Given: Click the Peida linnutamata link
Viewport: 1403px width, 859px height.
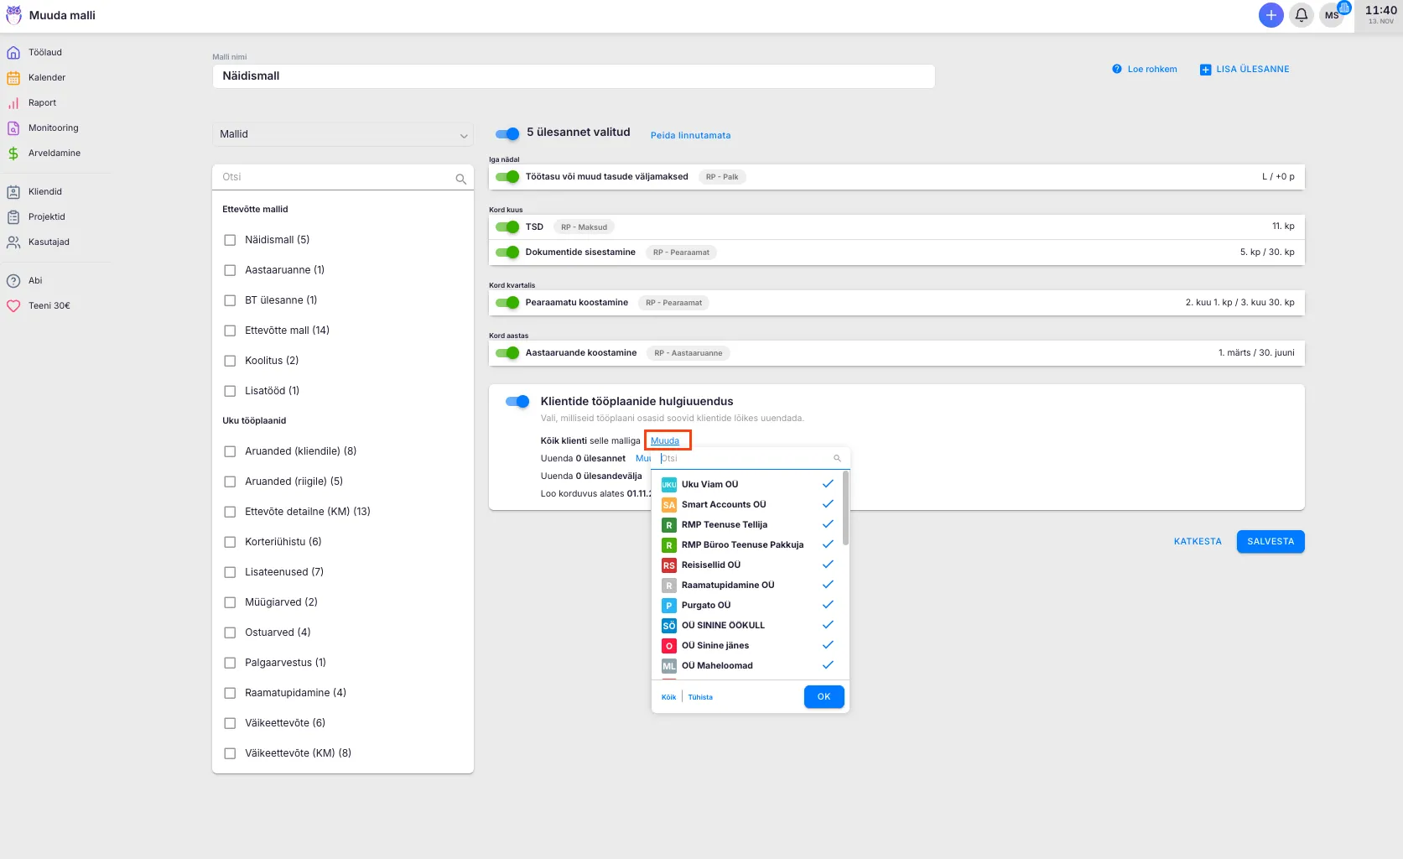Looking at the screenshot, I should tap(690, 135).
